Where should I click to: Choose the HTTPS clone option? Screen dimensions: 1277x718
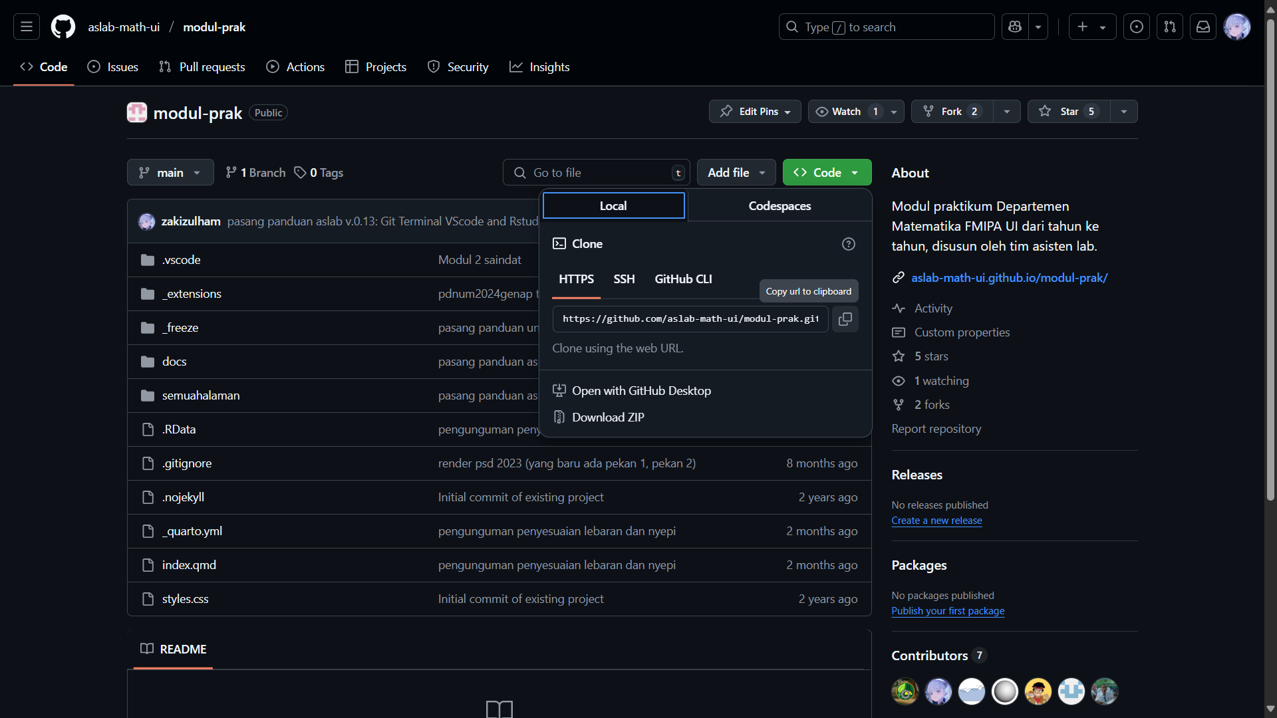(576, 279)
